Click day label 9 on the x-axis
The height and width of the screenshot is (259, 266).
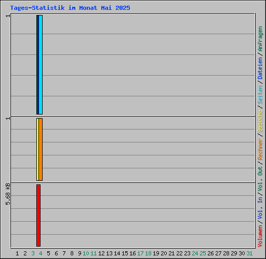tap(79, 253)
